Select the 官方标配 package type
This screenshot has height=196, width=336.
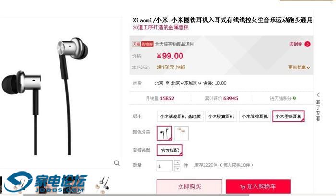[x=170, y=150]
